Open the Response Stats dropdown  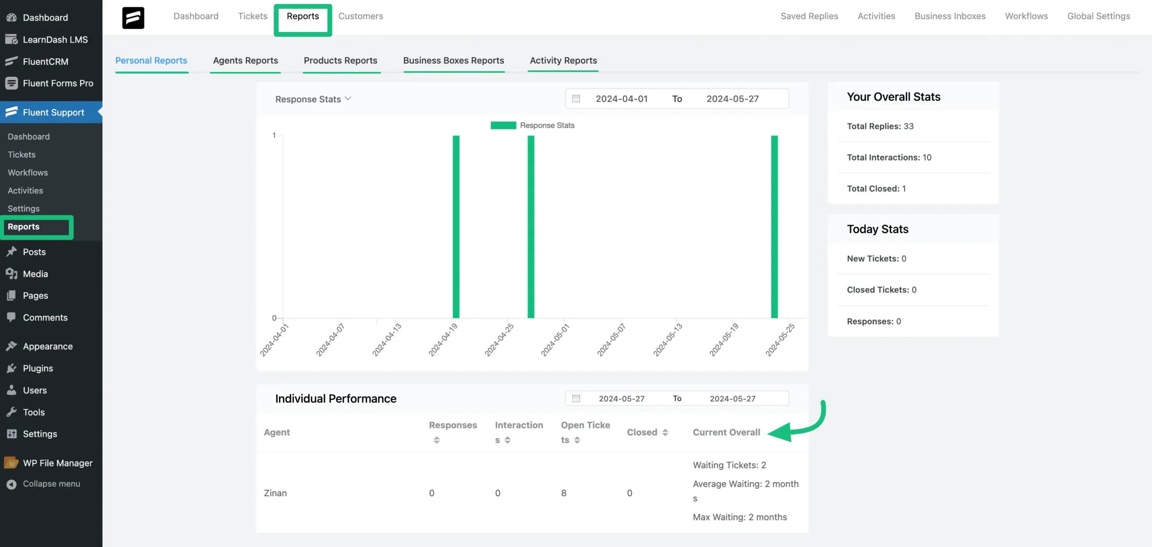point(313,99)
